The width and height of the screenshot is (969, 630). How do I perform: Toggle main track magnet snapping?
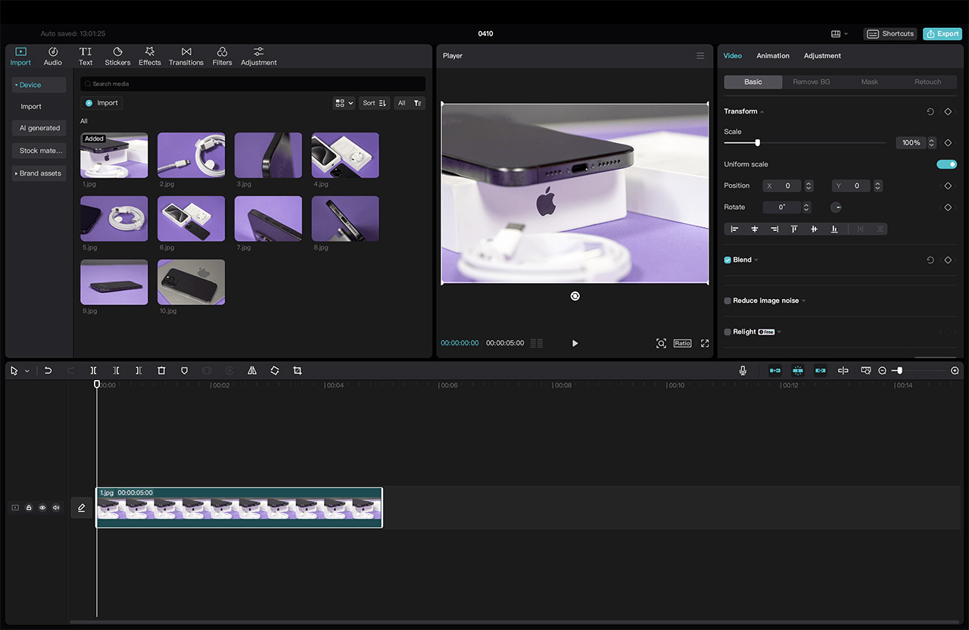775,370
